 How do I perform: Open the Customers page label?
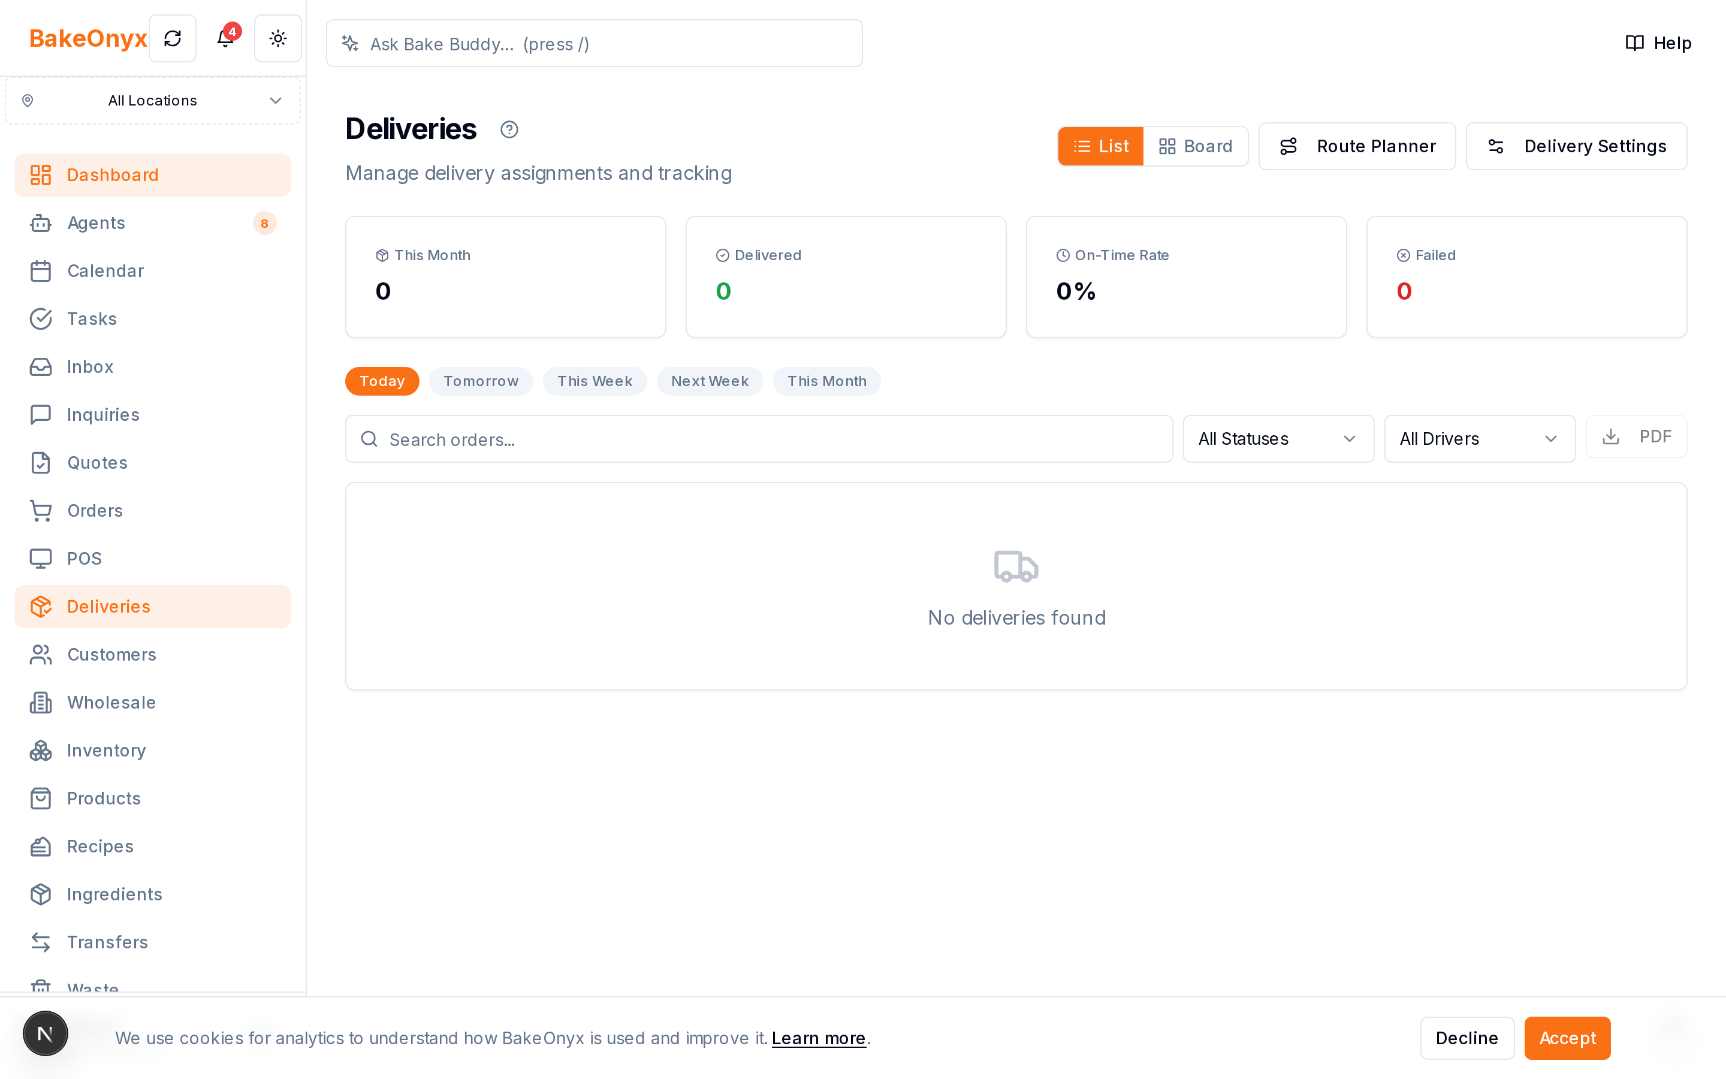(x=112, y=655)
